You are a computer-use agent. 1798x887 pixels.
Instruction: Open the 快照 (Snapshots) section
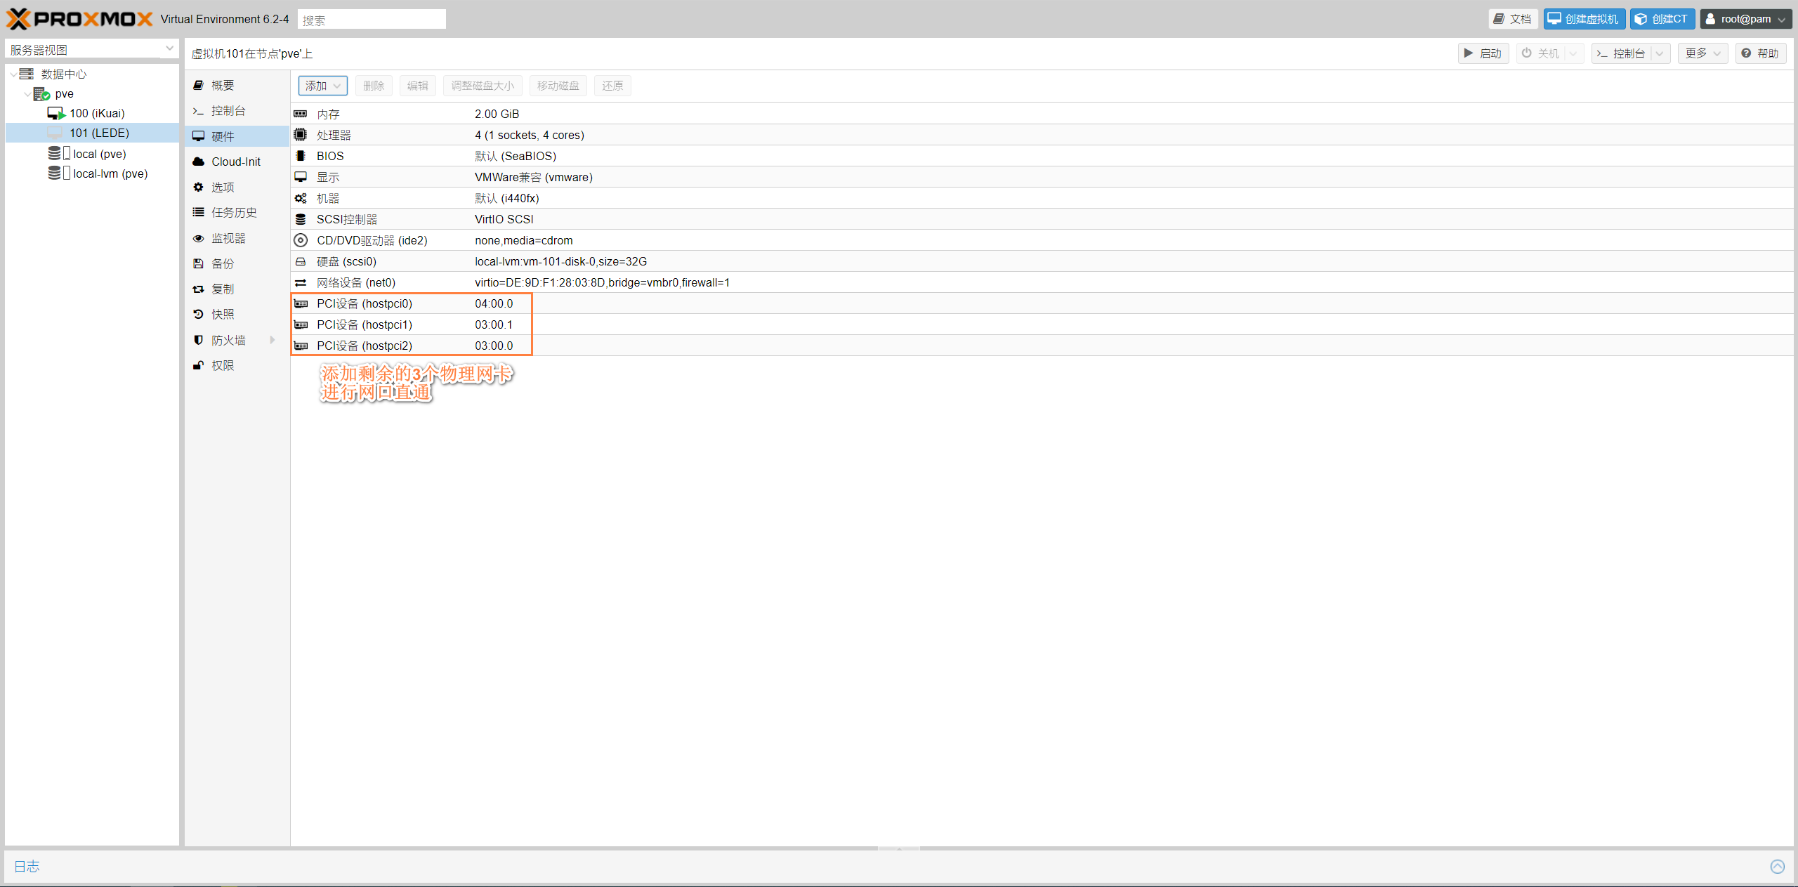pyautogui.click(x=223, y=315)
